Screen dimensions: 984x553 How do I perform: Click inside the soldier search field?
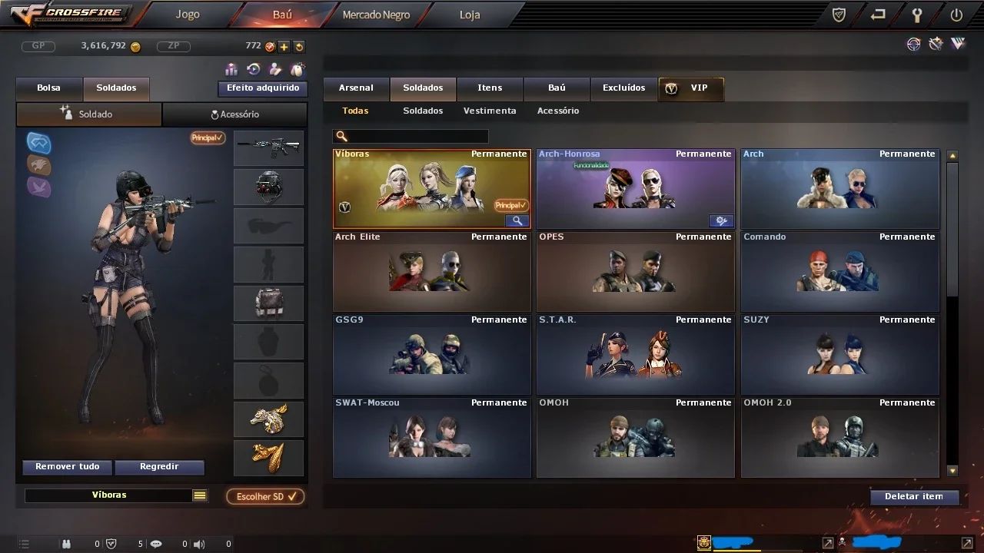pos(411,136)
